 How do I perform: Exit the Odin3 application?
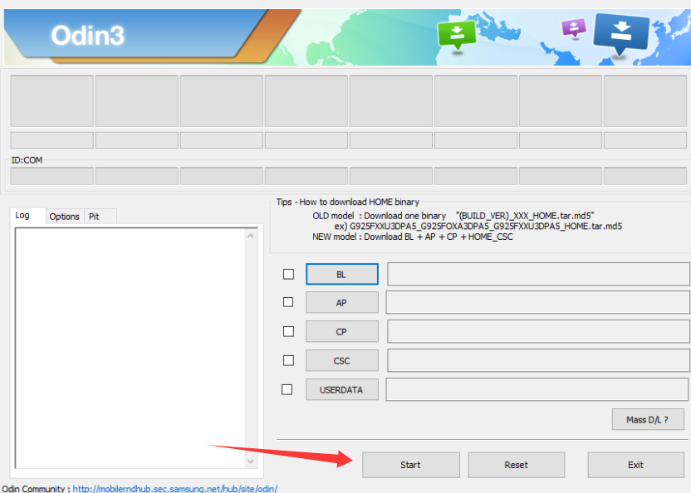click(635, 465)
